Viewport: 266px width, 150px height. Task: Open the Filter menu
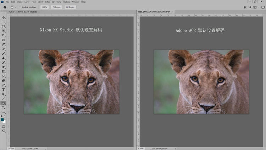(47, 2)
